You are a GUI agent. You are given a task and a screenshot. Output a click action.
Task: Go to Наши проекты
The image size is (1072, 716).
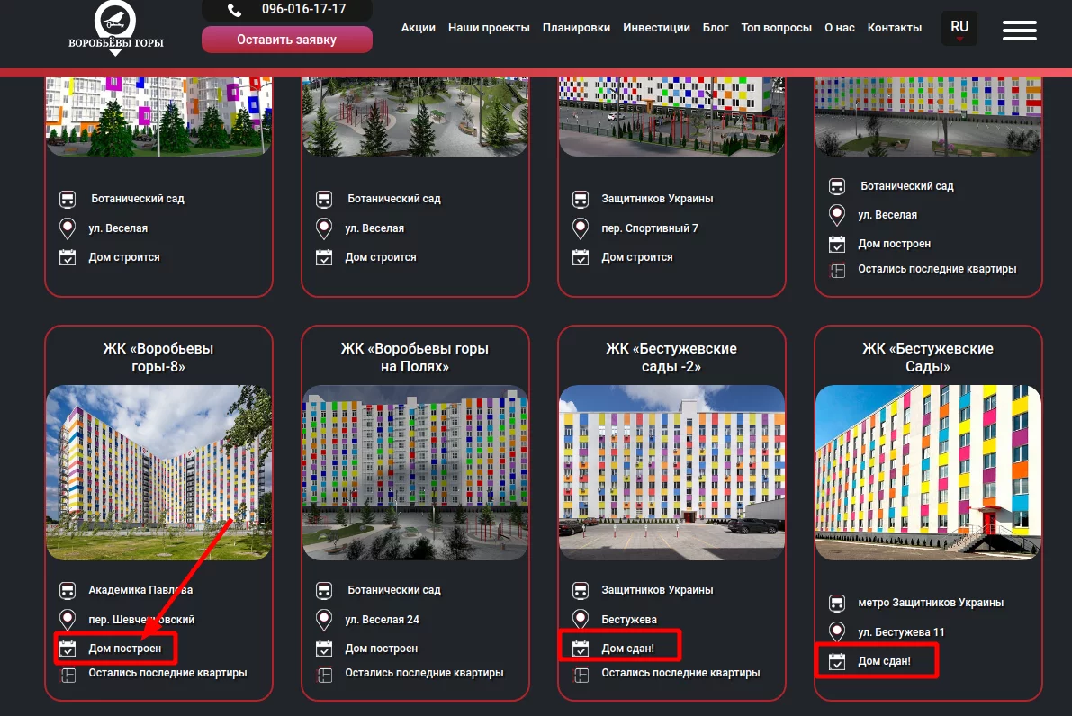tap(489, 28)
